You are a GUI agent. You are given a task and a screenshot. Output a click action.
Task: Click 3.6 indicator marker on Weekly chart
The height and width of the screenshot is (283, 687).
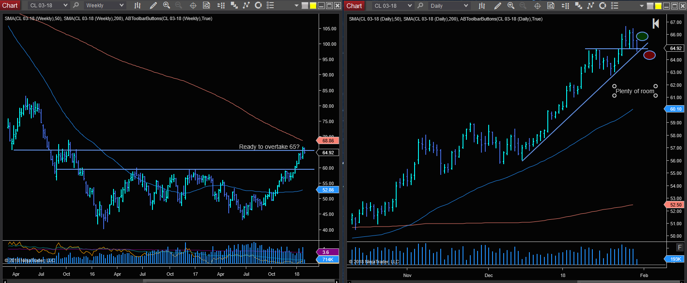click(328, 252)
